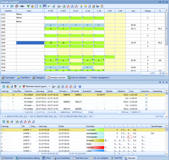Image resolution: width=169 pixels, height=160 pixels.
Task: Select the highlighted Naam cell of chauffeur 2299
Action: click(x=30, y=43)
